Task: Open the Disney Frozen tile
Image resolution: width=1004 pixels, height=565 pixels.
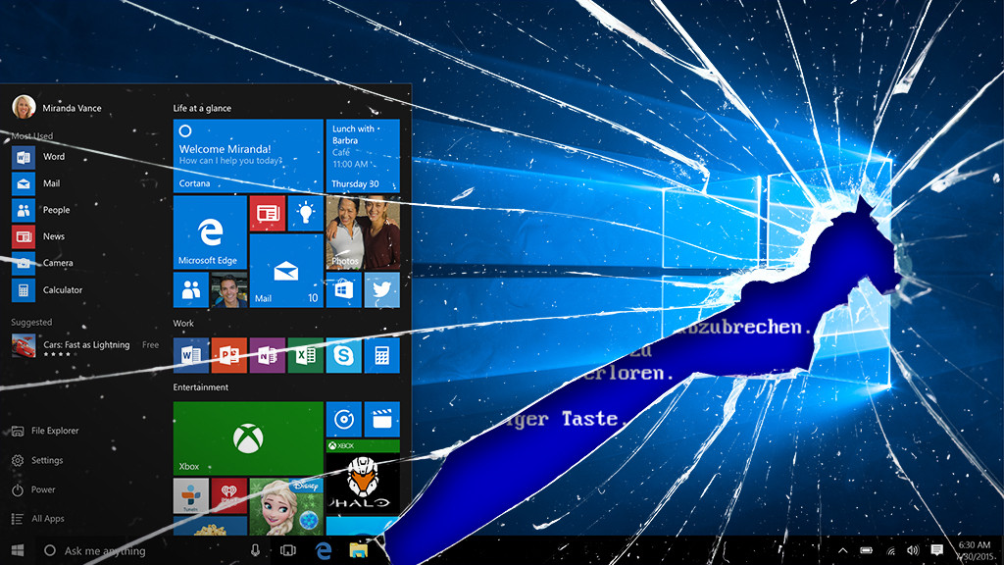Action: (x=286, y=507)
